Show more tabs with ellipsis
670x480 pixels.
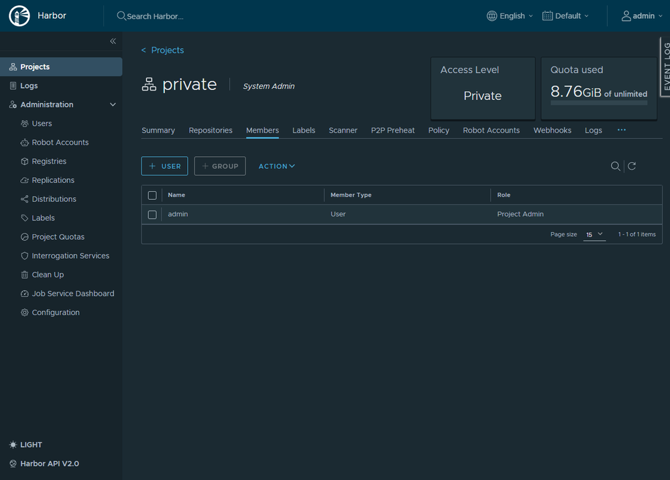pos(621,130)
